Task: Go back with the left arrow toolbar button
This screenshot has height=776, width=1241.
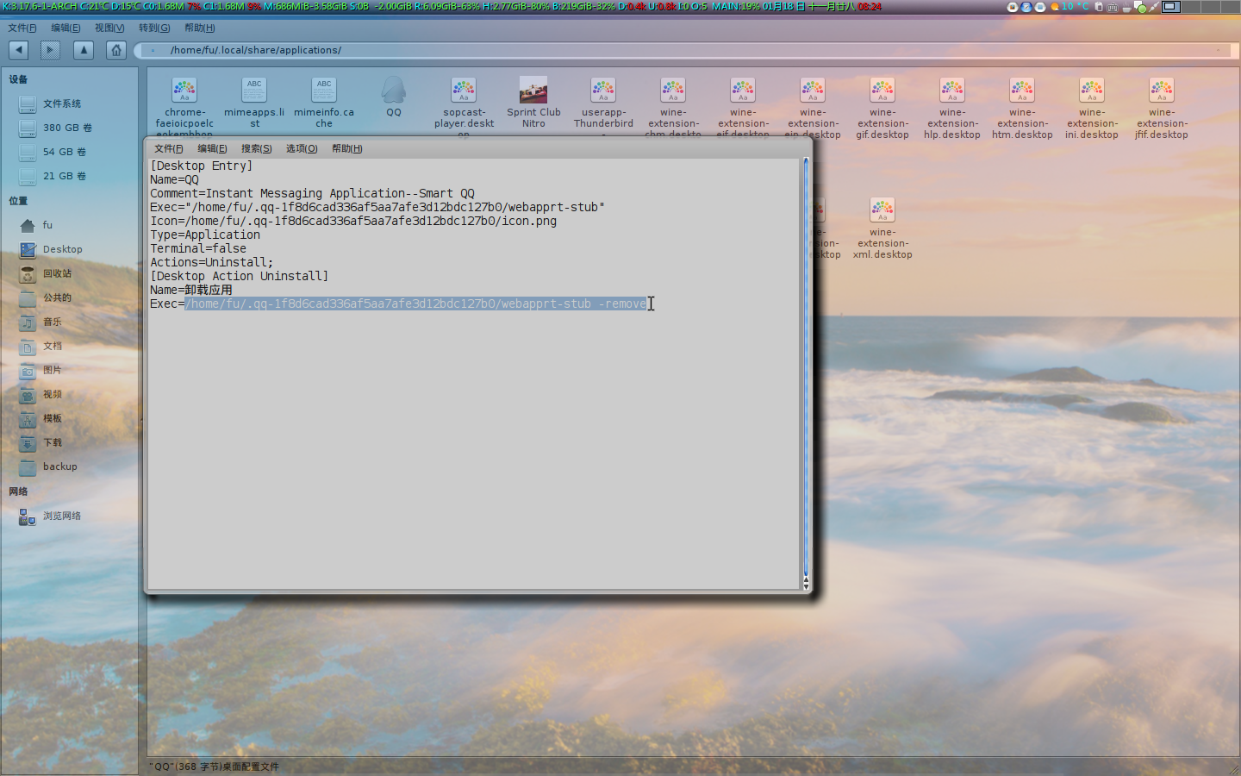Action: (x=18, y=50)
